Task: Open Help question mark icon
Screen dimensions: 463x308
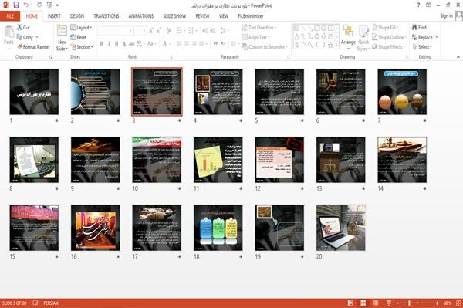Action: pyautogui.click(x=418, y=5)
